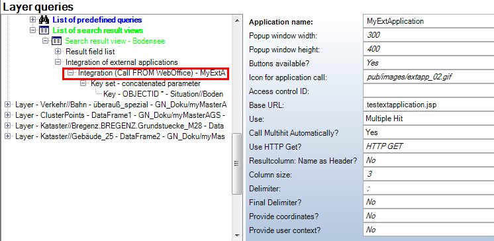
Task: Click table icon beside List of search result views
Action: coord(44,30)
